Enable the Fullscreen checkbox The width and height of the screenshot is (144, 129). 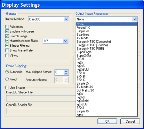[7, 27]
